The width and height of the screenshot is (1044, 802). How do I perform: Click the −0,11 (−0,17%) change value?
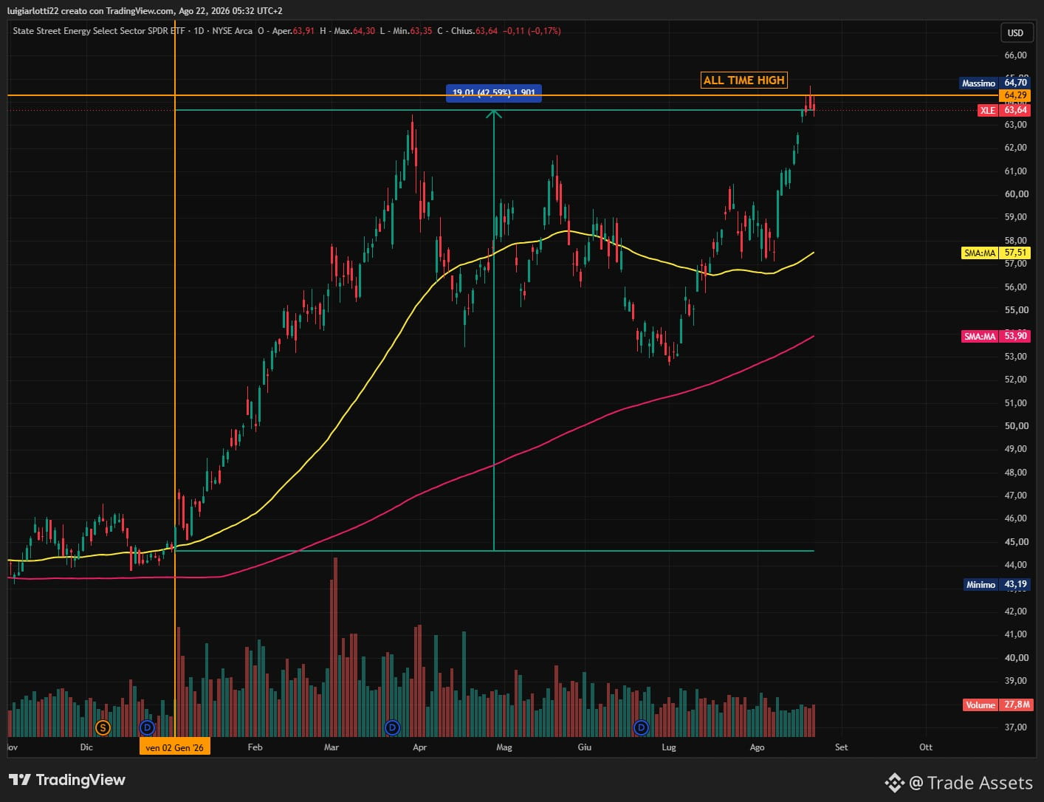pos(532,31)
